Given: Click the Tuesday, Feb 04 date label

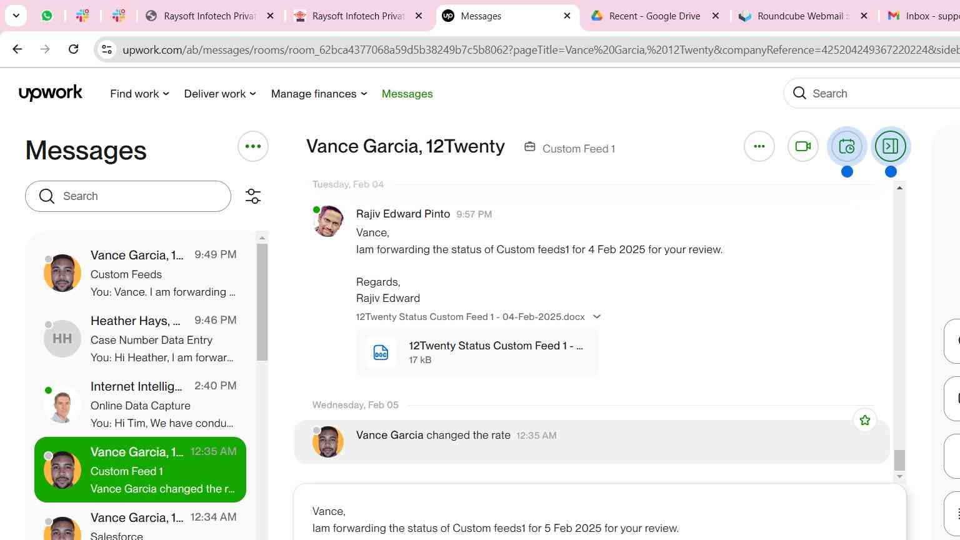Looking at the screenshot, I should click(x=348, y=184).
